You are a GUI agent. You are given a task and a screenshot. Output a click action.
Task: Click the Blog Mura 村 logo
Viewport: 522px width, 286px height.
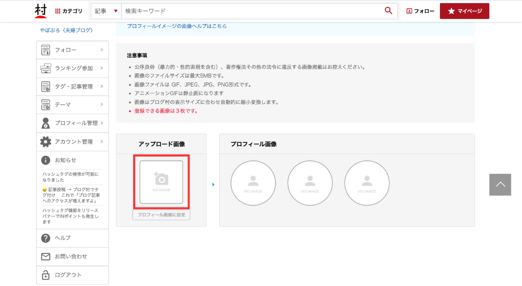[41, 11]
